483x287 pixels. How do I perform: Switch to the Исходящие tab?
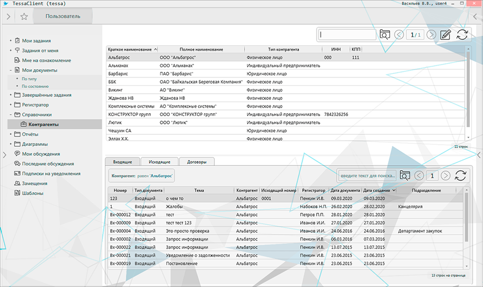click(159, 162)
